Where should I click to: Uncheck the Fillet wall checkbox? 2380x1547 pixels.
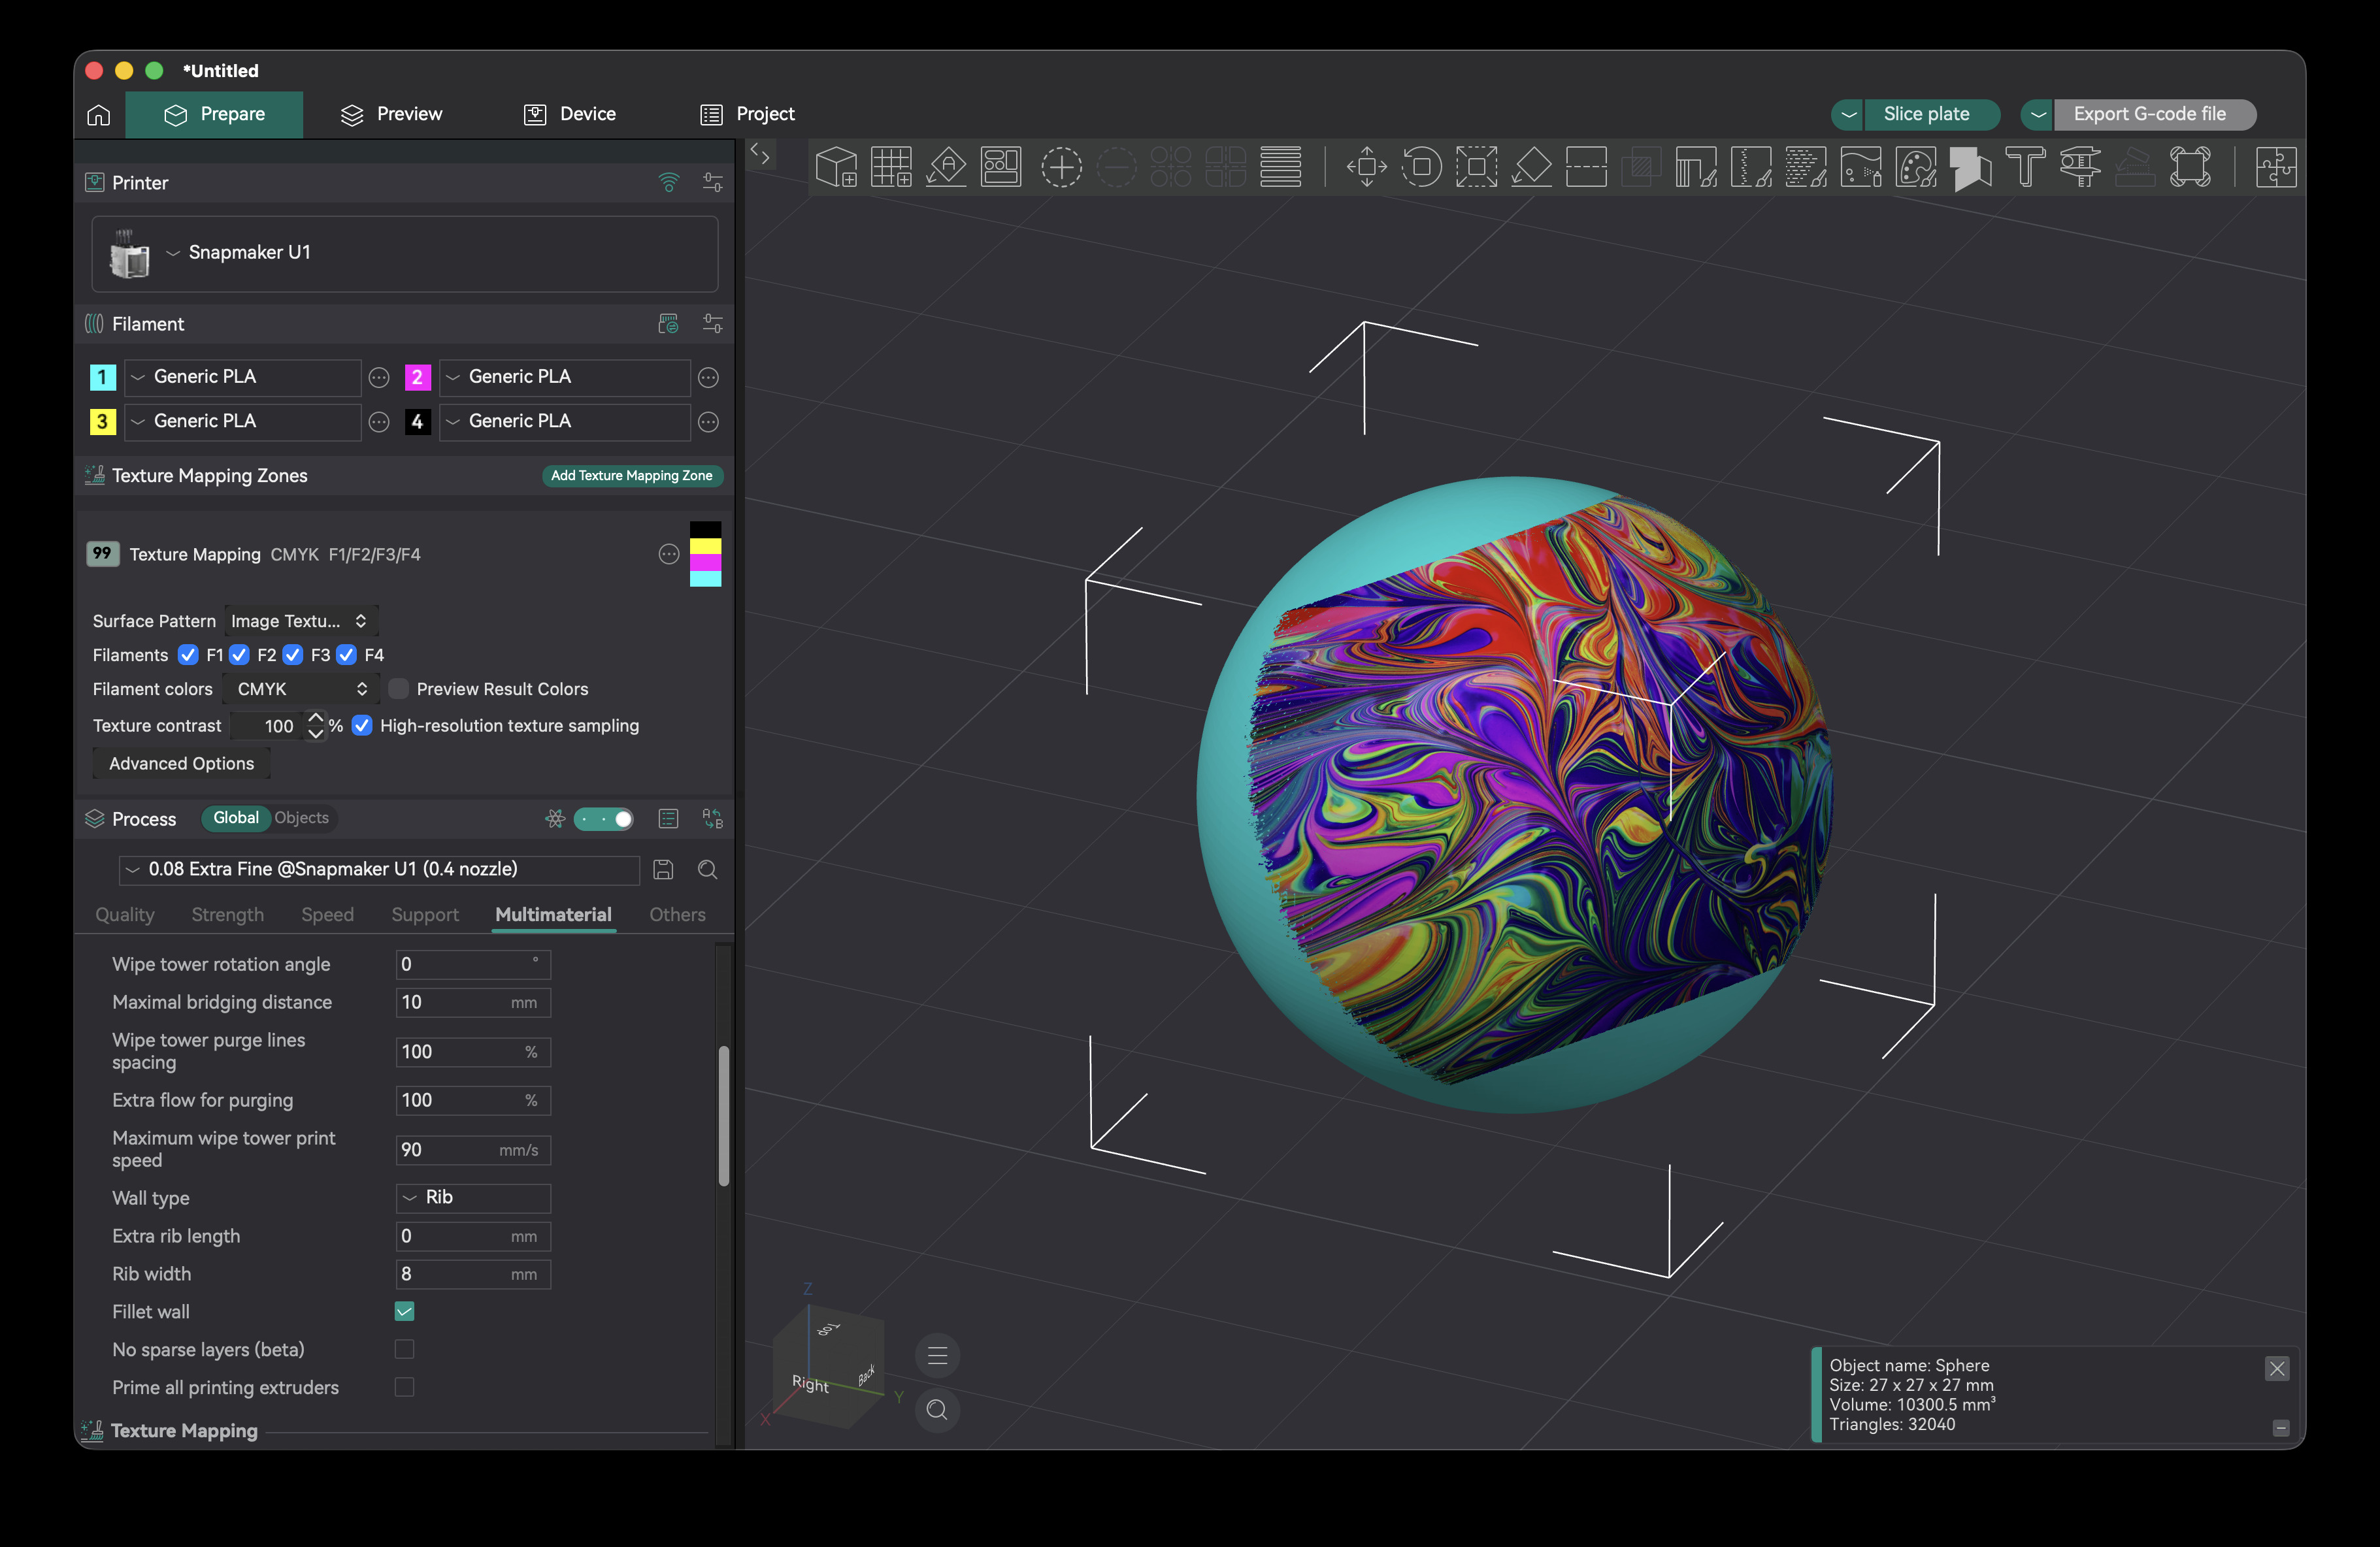click(404, 1311)
